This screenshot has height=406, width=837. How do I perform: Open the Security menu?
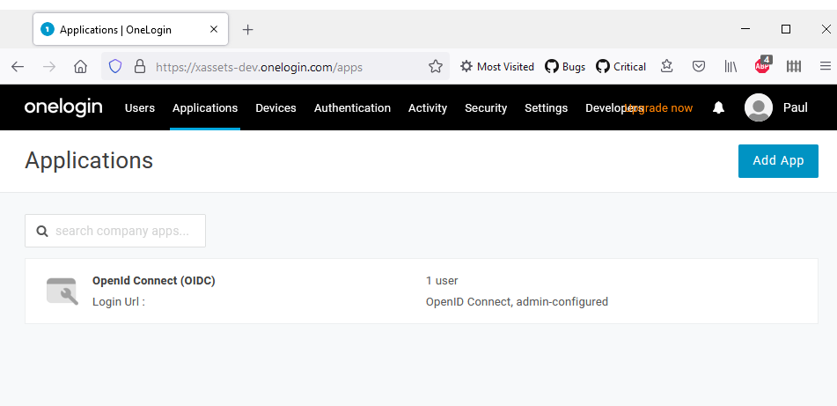(486, 108)
